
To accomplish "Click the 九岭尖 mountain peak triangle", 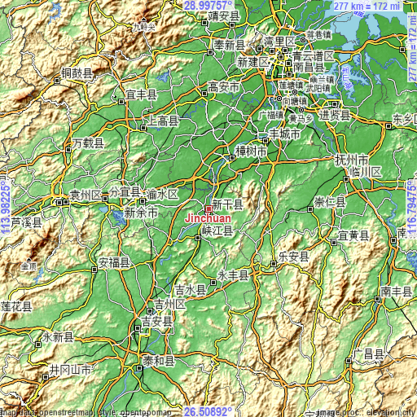I will pyautogui.click(x=143, y=20).
